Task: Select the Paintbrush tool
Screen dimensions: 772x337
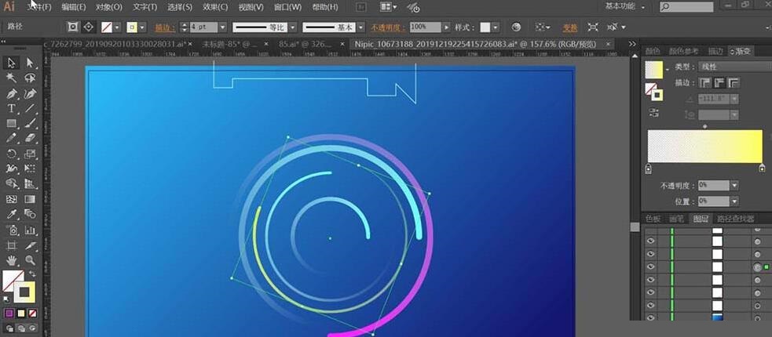Action: tap(30, 123)
